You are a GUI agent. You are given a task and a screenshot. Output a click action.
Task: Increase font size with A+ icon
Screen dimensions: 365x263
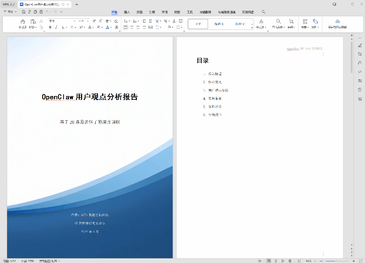click(x=94, y=21)
